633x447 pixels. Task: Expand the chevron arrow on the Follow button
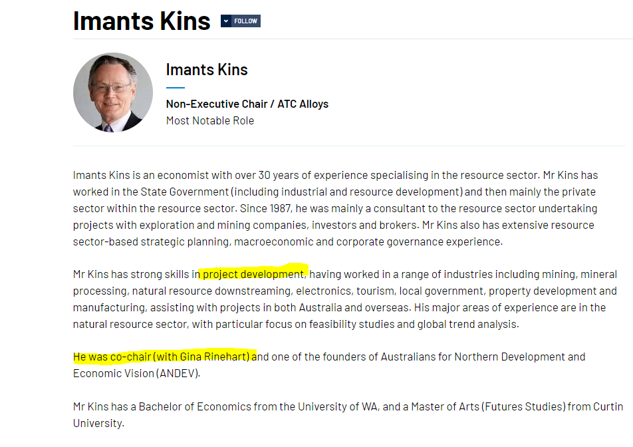tap(226, 21)
